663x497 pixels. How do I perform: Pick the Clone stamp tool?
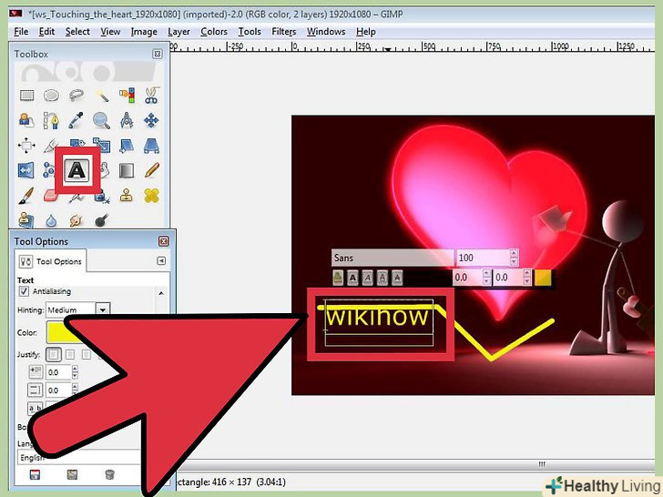[x=127, y=195]
